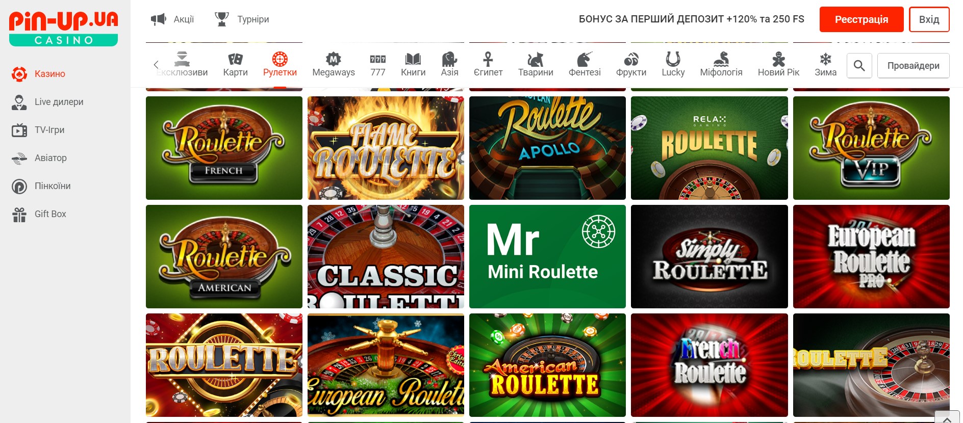Open the European Roulette Christmas Edition game
This screenshot has width=963, height=423.
pyautogui.click(x=386, y=365)
